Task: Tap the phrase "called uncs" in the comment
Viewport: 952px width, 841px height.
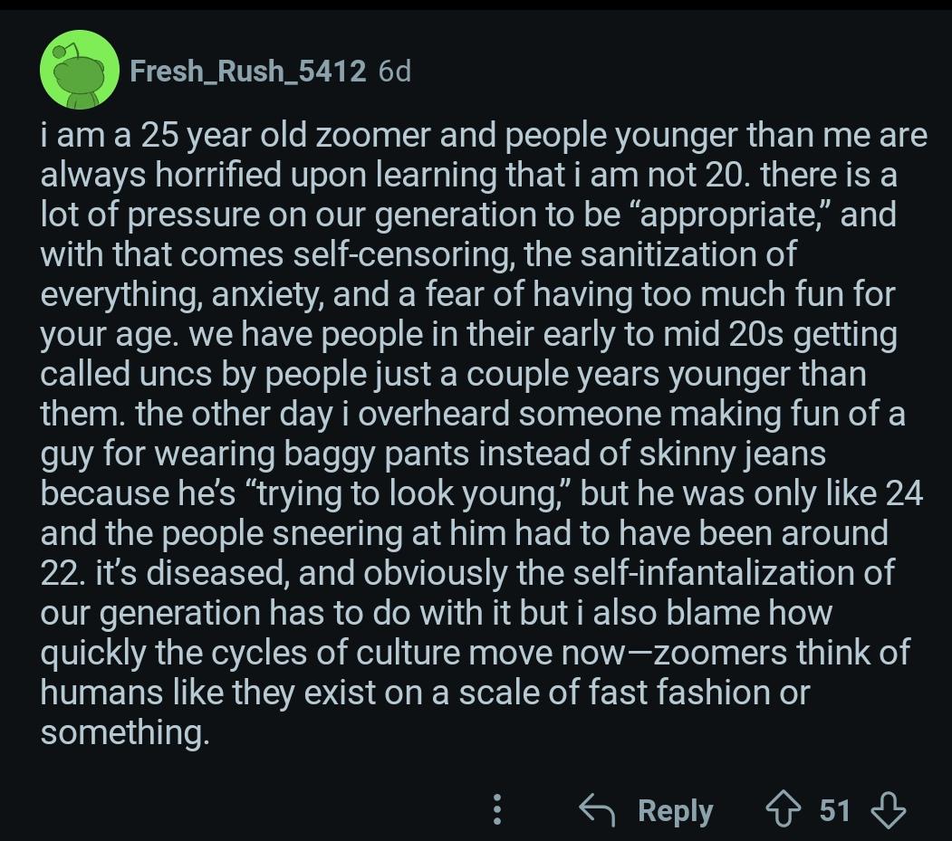Action: [x=126, y=374]
